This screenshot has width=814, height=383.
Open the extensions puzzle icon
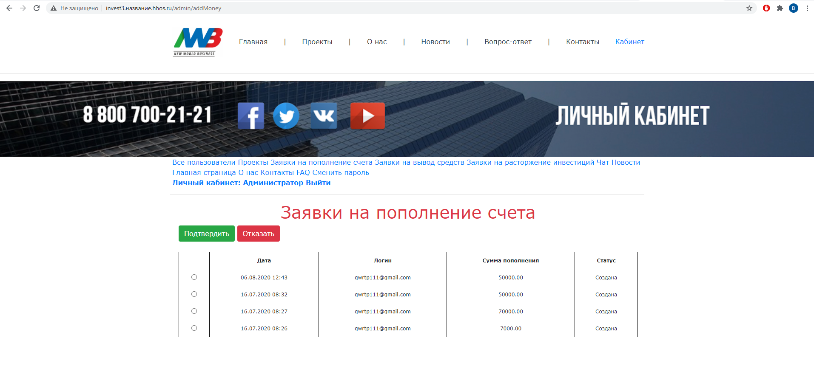coord(780,8)
